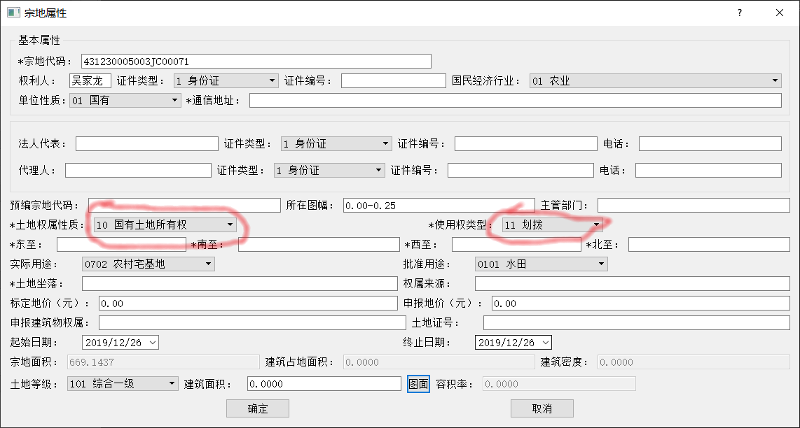Click the 宗地代码 input field
This screenshot has height=428, width=800.
pos(256,62)
